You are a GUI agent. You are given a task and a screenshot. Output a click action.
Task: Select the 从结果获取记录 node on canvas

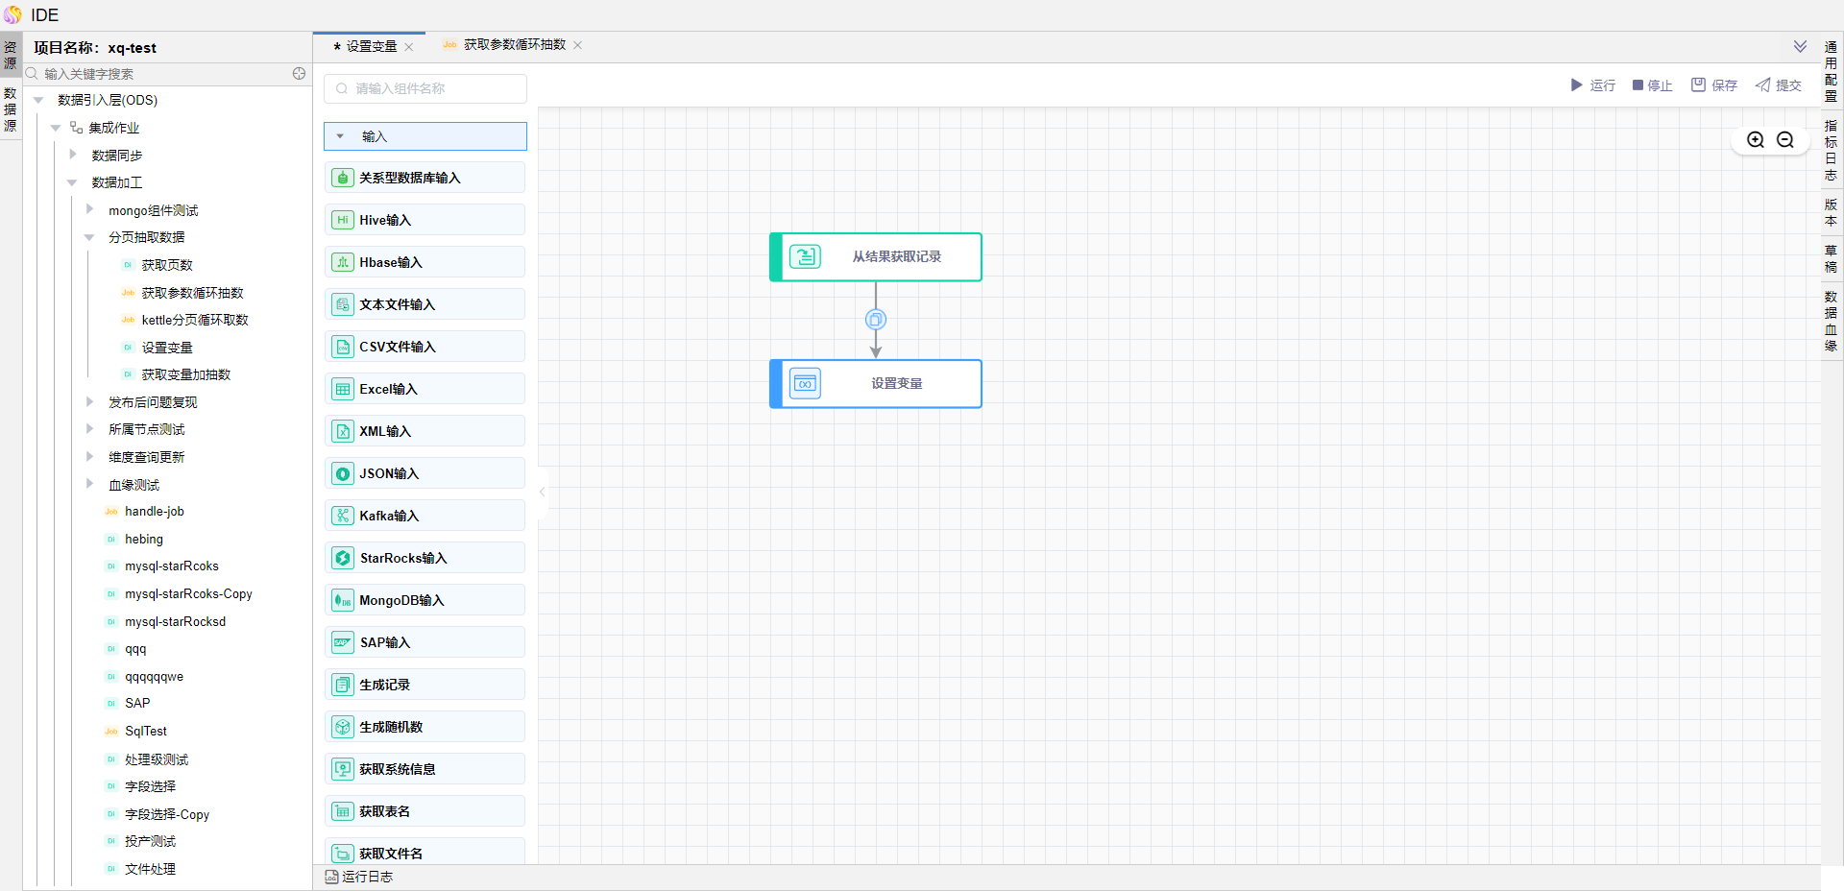pos(876,257)
